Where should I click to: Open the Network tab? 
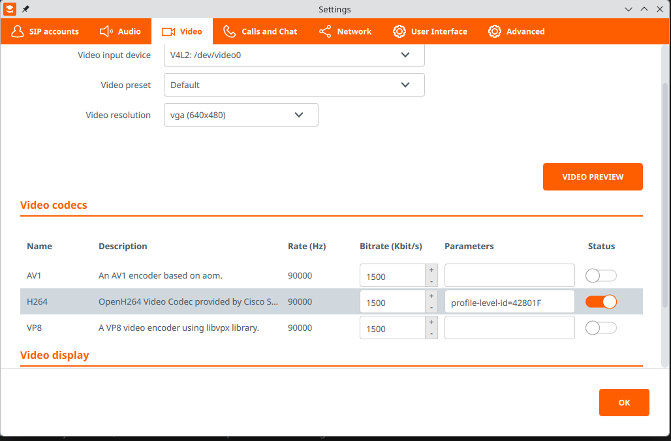click(345, 31)
